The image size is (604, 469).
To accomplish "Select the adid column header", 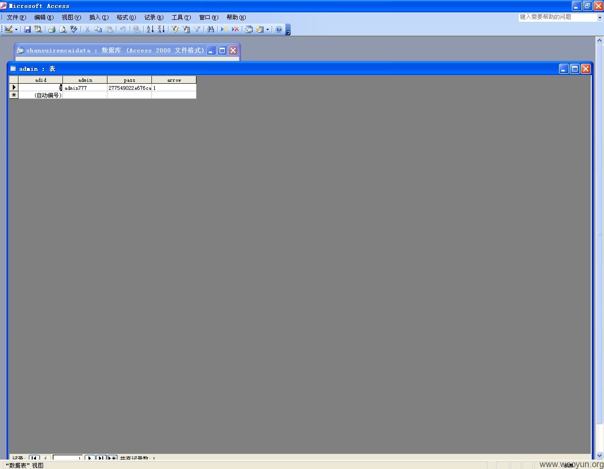I will tap(41, 80).
